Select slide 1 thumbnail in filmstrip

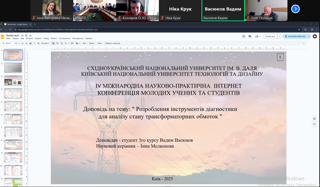(13, 55)
